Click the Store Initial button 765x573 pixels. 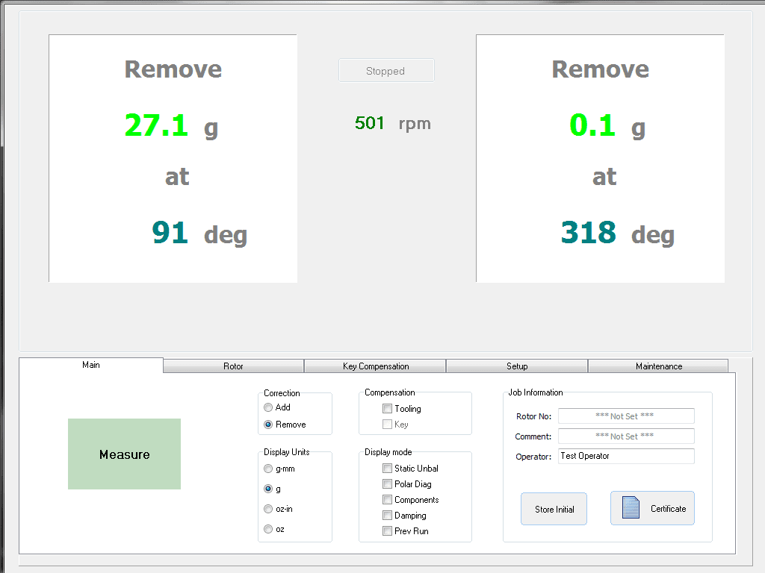click(554, 509)
